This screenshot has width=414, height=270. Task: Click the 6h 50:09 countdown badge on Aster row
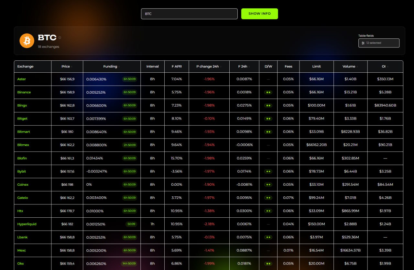(x=129, y=79)
